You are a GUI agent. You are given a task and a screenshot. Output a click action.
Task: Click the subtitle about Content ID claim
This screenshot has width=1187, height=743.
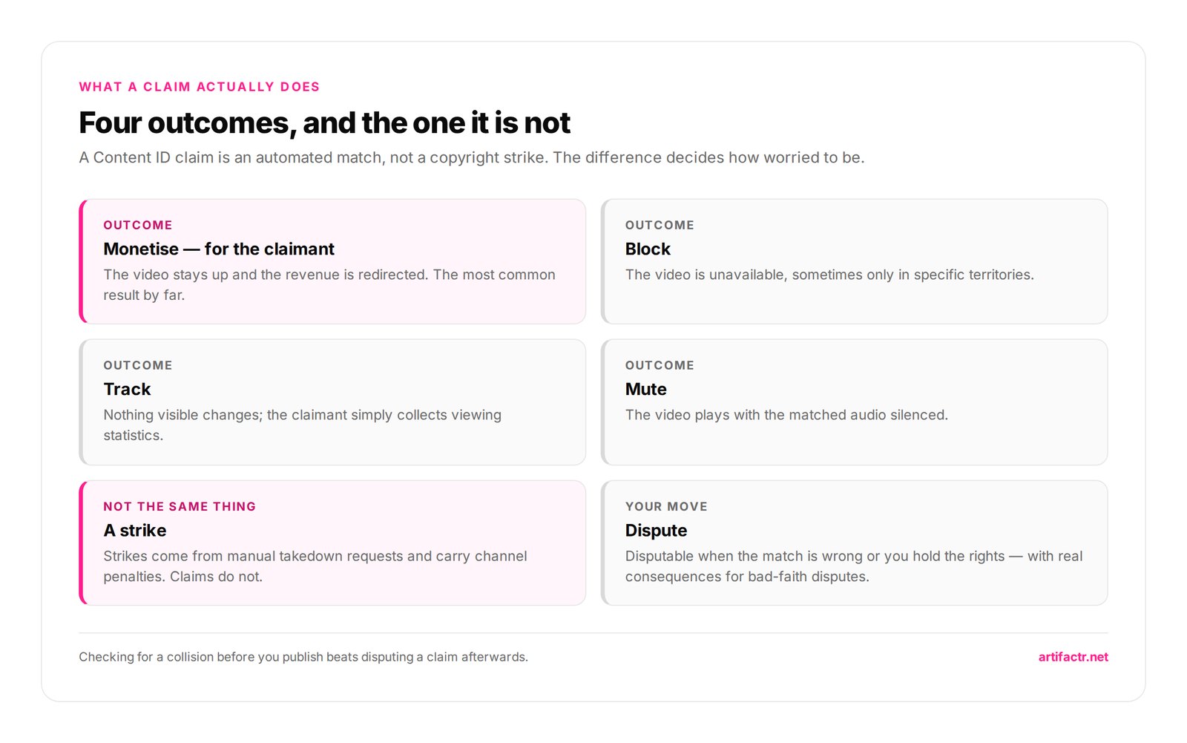(472, 157)
